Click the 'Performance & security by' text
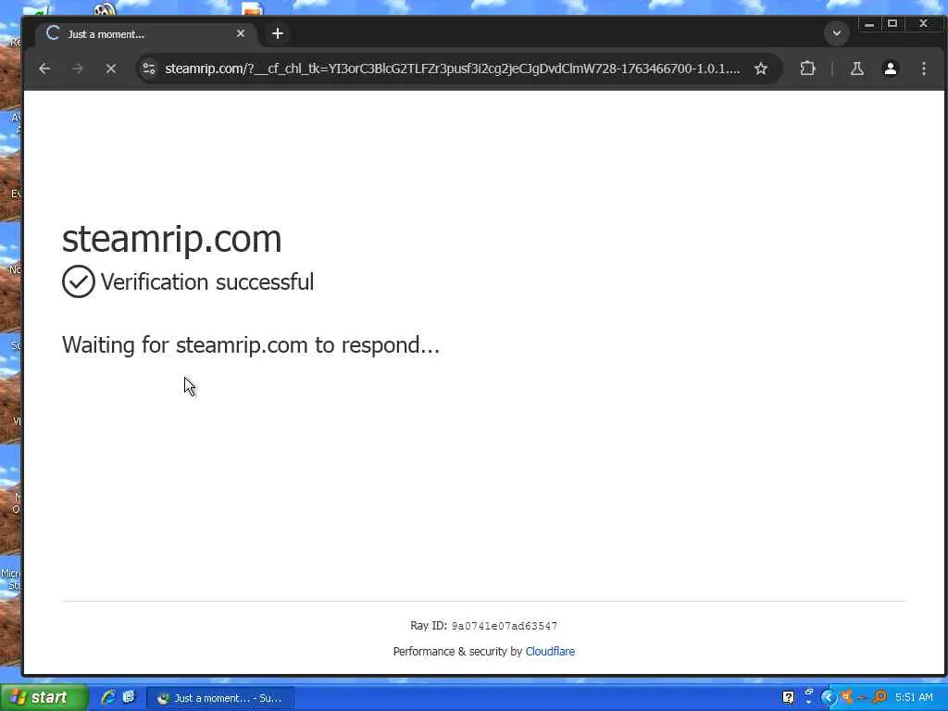 (457, 651)
